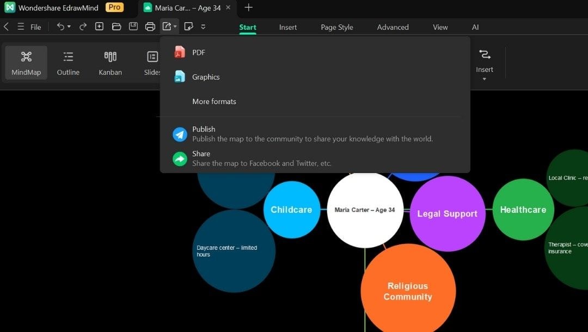Select the Childcare topic bubble

292,210
